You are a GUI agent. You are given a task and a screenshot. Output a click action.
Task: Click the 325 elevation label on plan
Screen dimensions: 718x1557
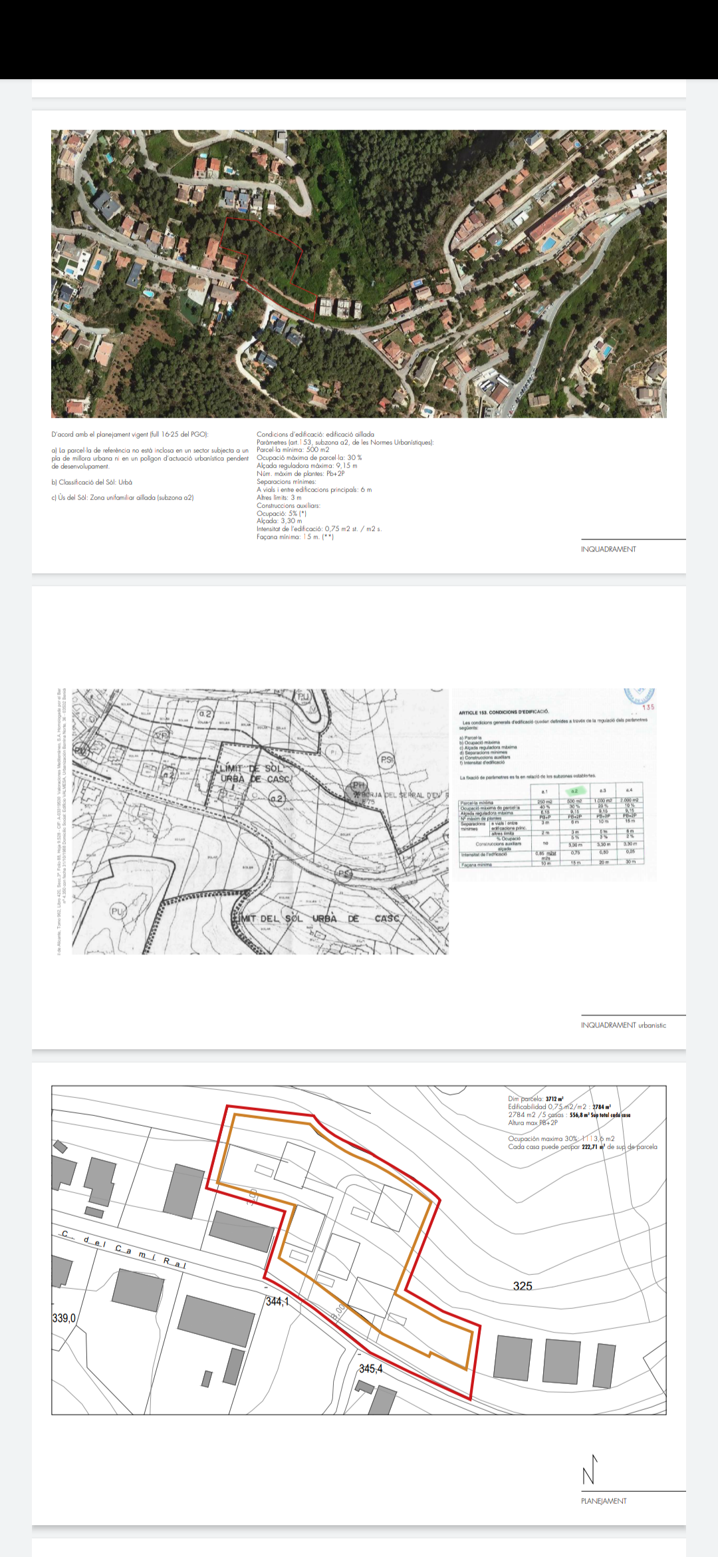pos(523,1286)
